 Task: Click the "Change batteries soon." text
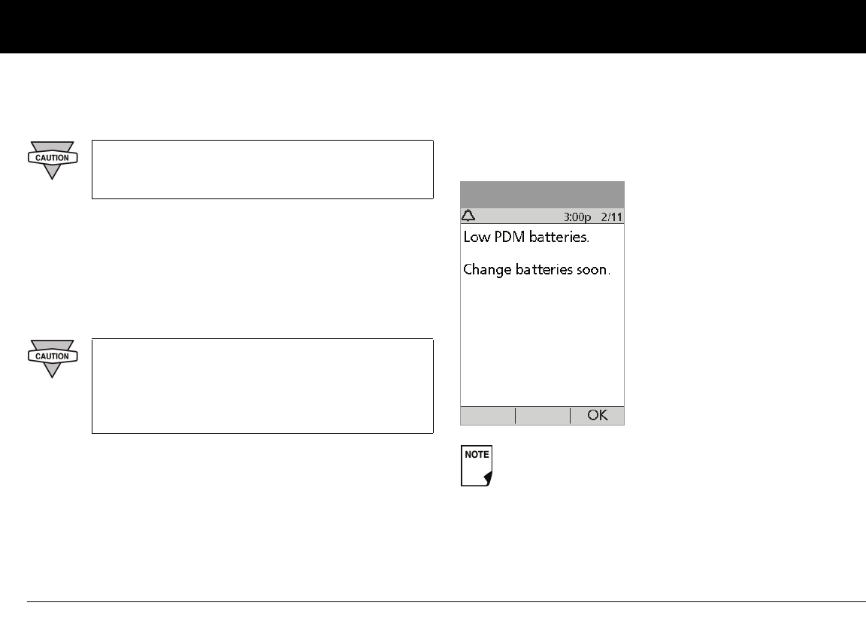(x=536, y=269)
